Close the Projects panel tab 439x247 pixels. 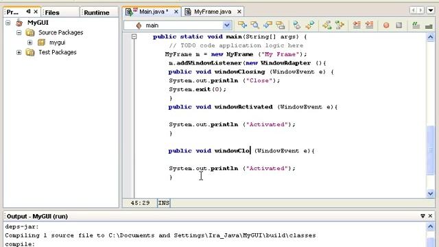[x=36, y=12]
